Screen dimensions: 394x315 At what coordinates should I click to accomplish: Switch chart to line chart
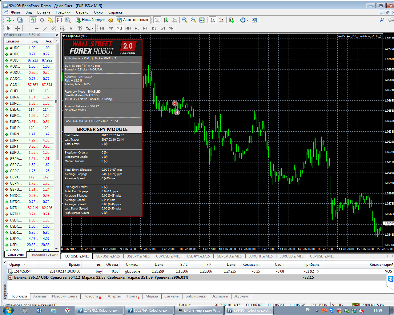click(x=175, y=20)
